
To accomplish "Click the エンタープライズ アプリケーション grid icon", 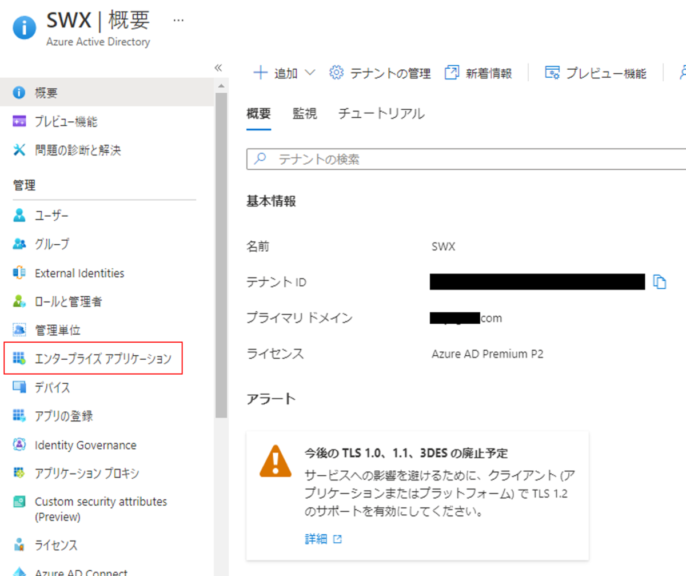I will 19,359.
